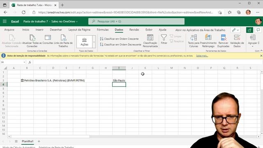Click Texto para Colunas tool
Viewport: 263px width, 148px height.
(194, 41)
